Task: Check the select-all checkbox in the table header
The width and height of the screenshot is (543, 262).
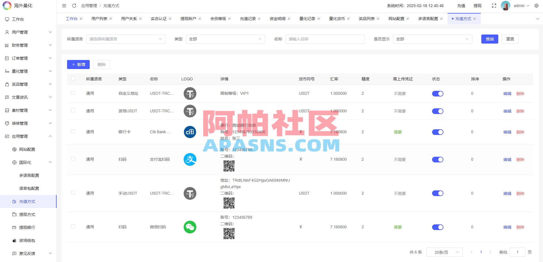Action: tap(73, 79)
